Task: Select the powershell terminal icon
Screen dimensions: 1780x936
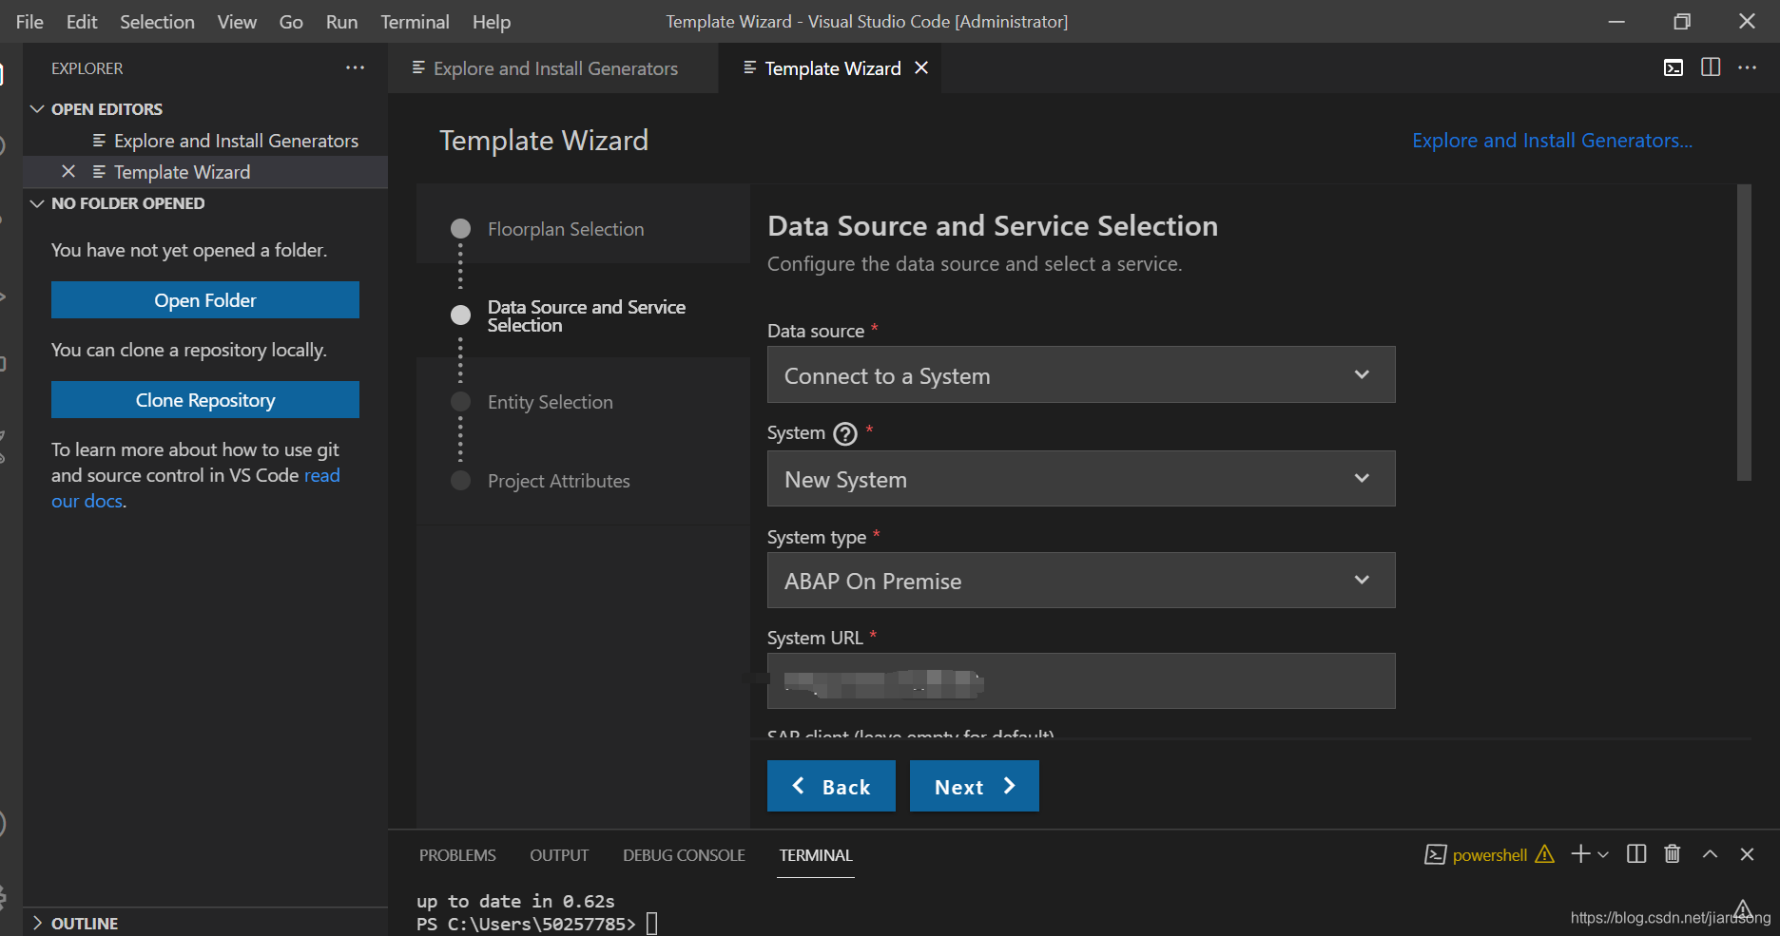Action: point(1436,854)
